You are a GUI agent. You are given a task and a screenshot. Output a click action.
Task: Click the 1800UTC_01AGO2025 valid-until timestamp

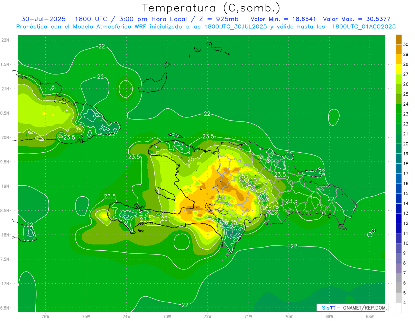click(x=364, y=27)
